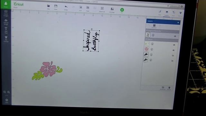
Task: Redo with the grayed redo arrow
Action: pos(73,7)
